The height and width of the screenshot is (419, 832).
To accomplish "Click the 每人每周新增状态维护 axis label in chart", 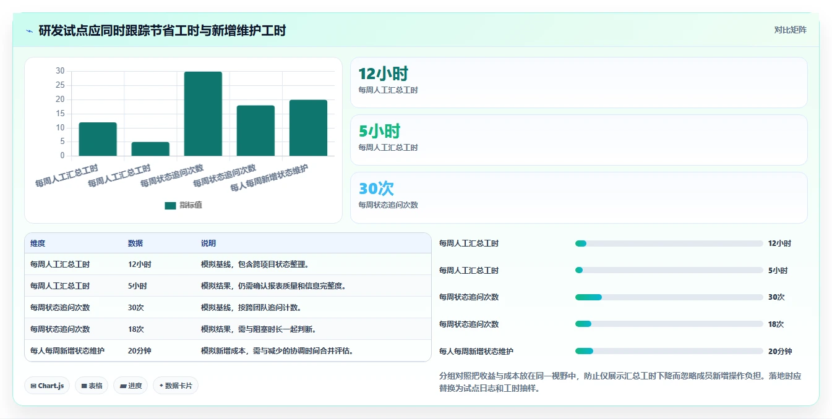I will point(269,178).
